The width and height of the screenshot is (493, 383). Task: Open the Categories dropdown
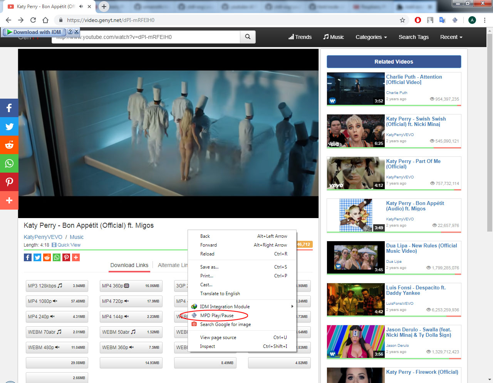(371, 37)
